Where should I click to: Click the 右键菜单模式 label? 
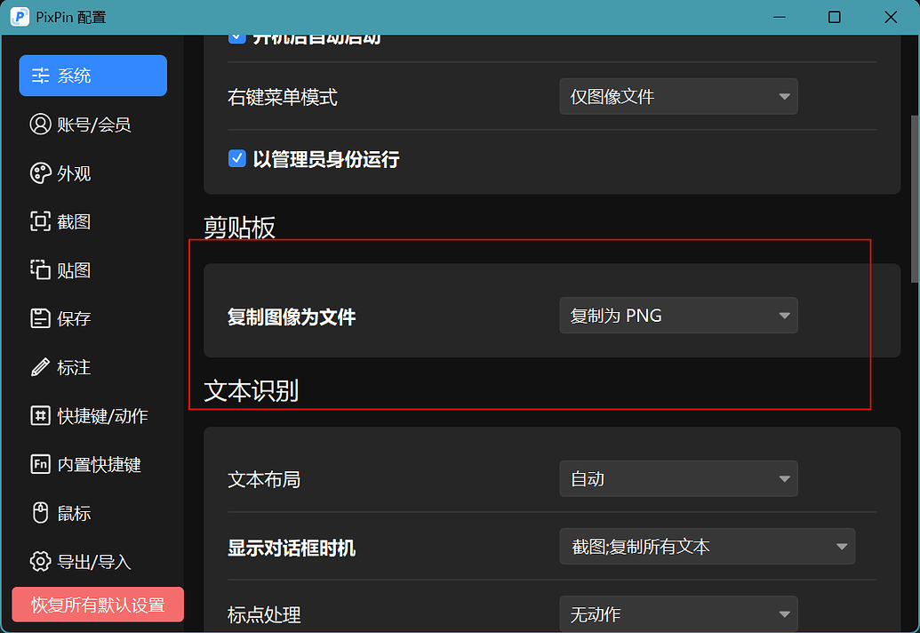pos(282,98)
